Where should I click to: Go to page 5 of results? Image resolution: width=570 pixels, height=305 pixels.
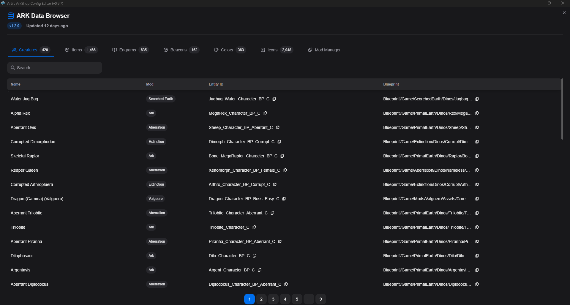(297, 299)
